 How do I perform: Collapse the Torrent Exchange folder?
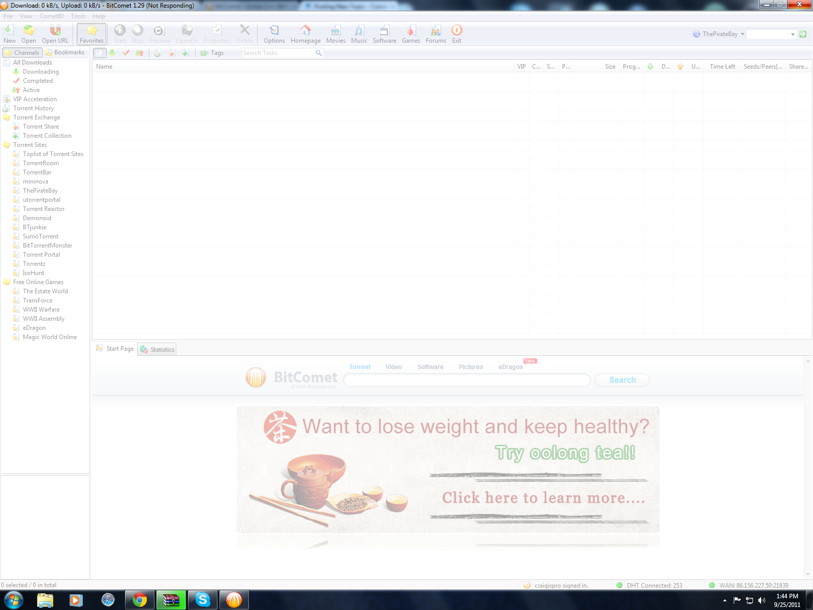[36, 117]
